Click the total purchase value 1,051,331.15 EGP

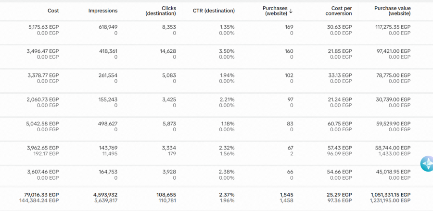coord(391,195)
